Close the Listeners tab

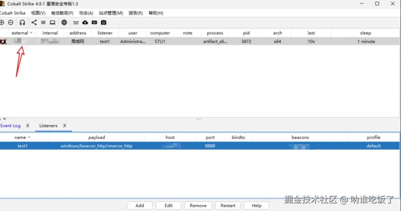[x=65, y=126]
